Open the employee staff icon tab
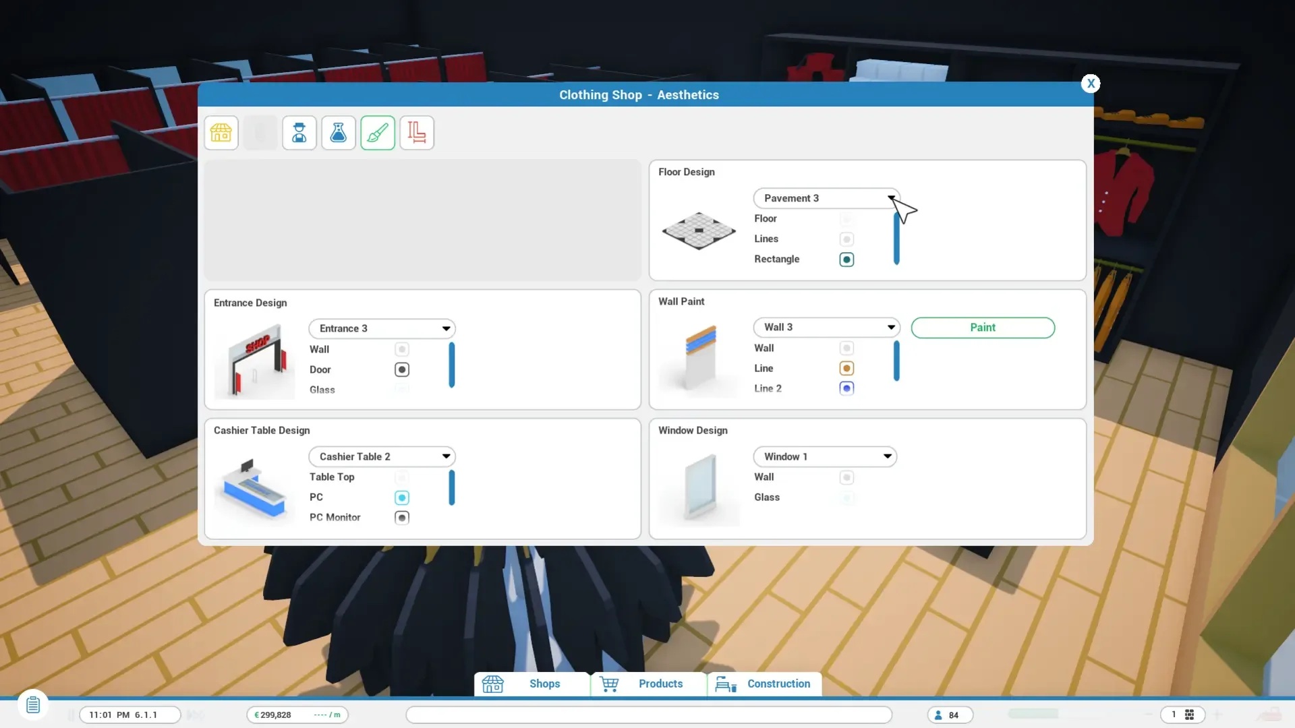The width and height of the screenshot is (1295, 728). (x=299, y=133)
